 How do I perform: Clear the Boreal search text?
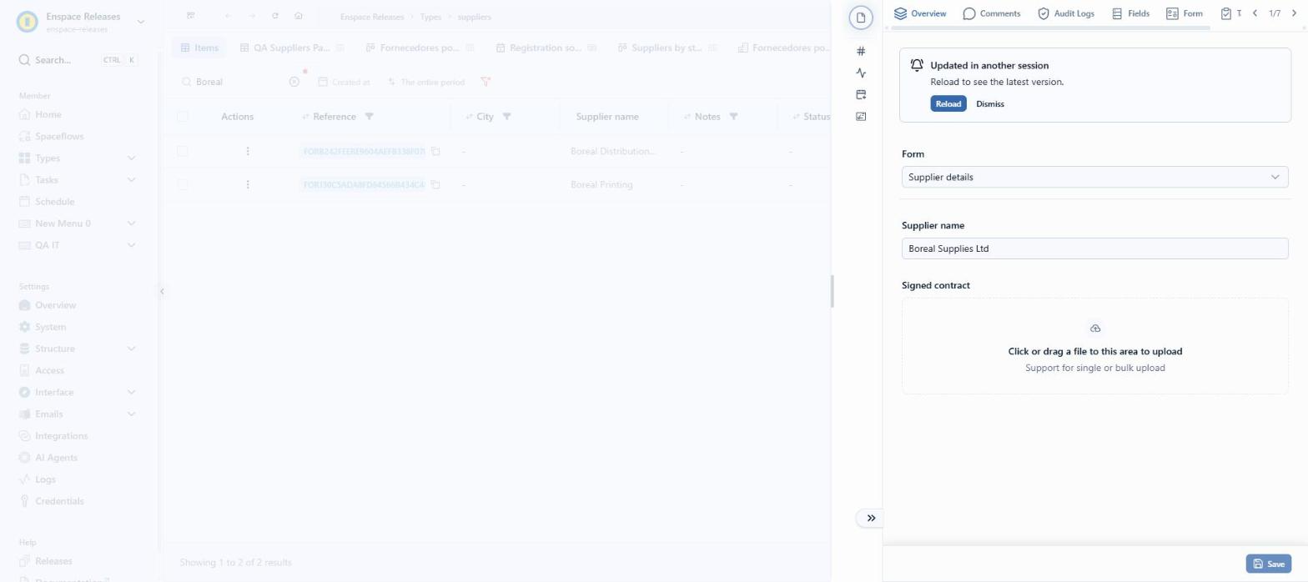tap(294, 82)
